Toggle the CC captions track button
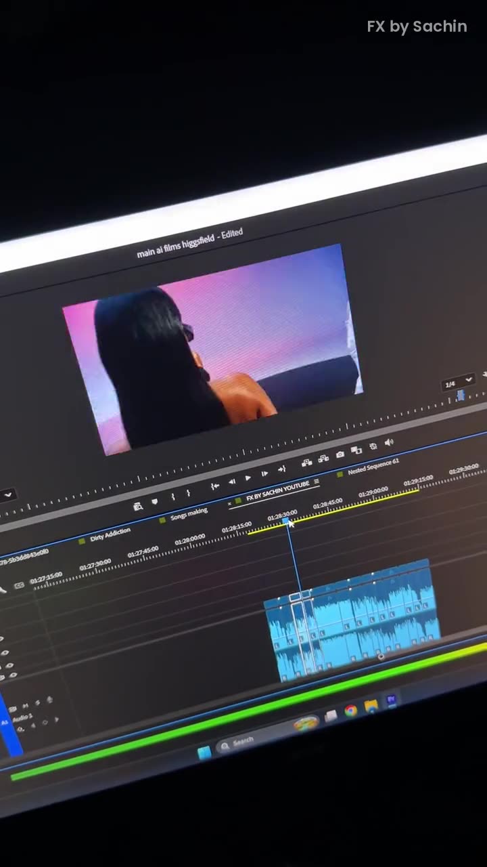 (x=19, y=585)
